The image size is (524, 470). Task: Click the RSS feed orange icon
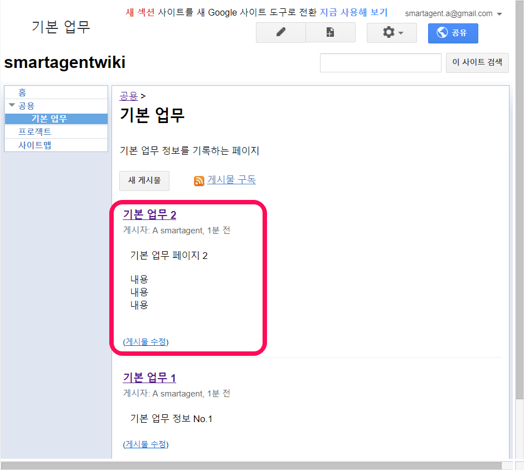199,180
